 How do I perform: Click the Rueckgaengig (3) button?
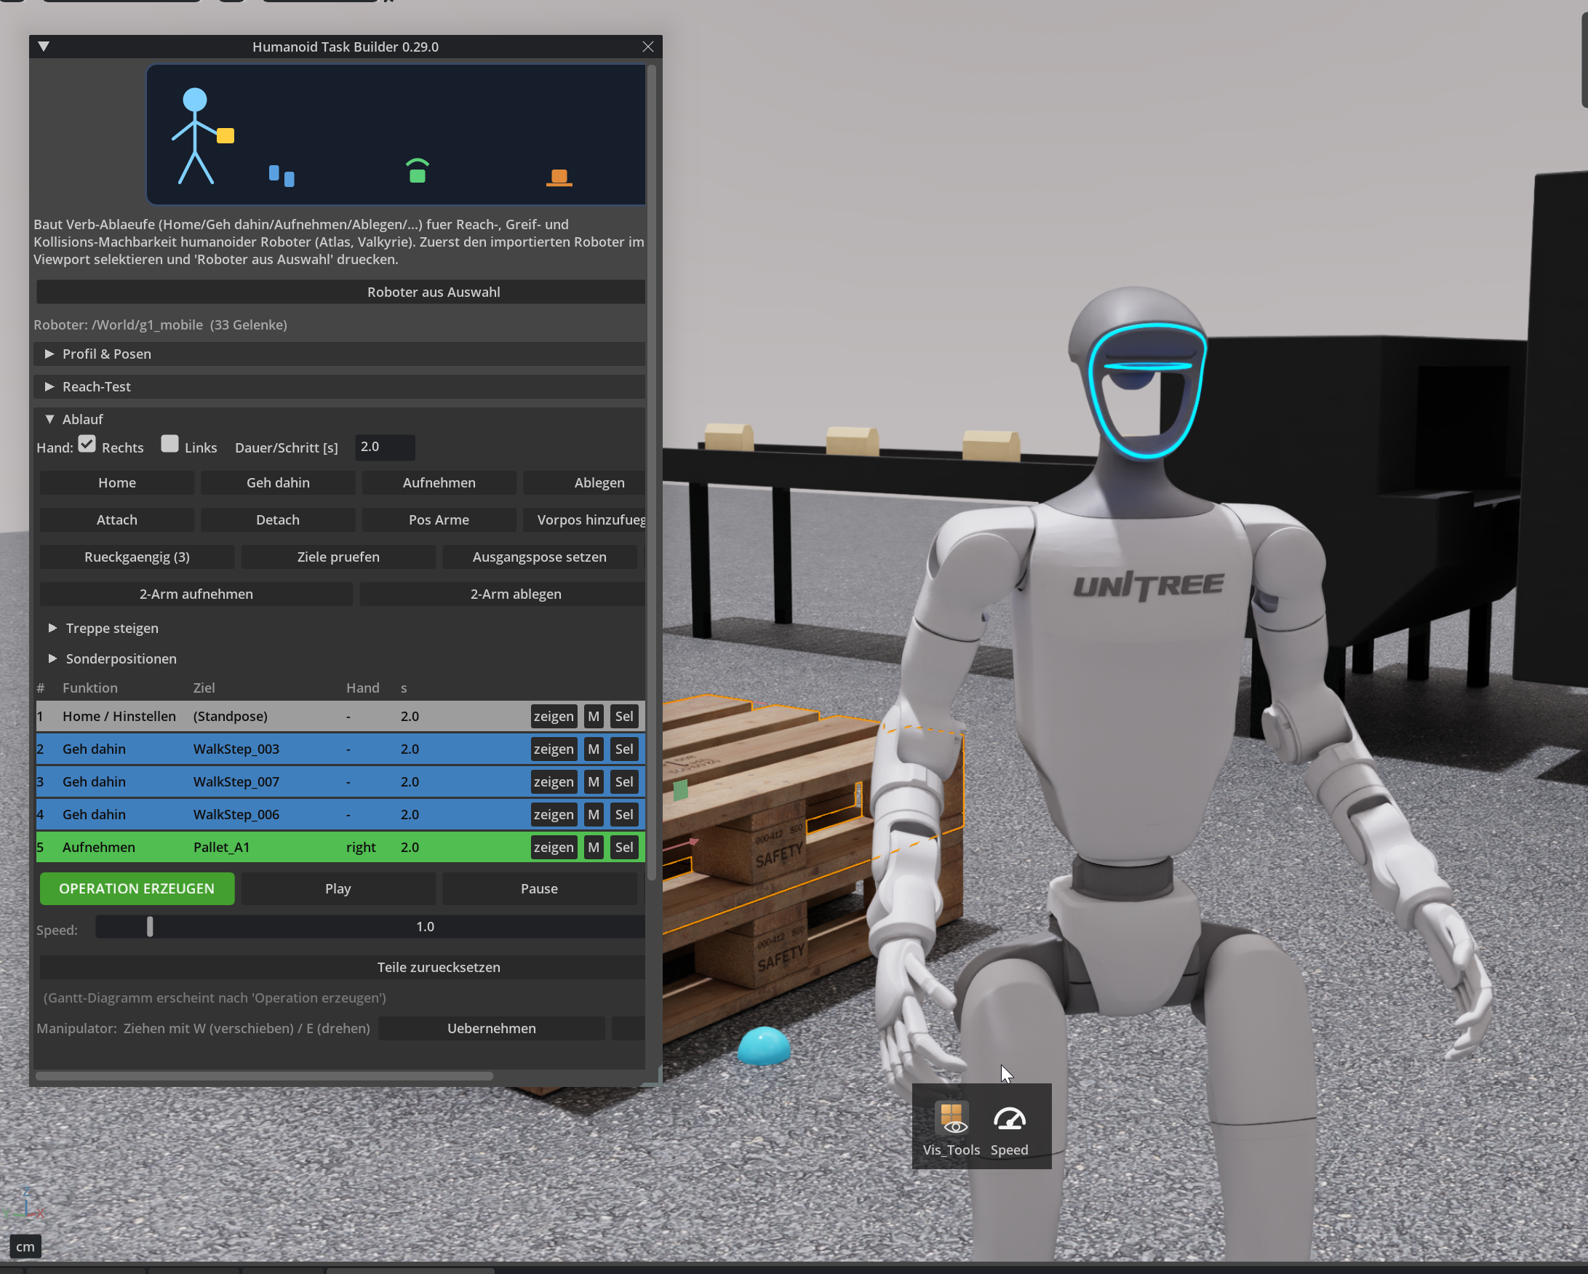pyautogui.click(x=137, y=557)
